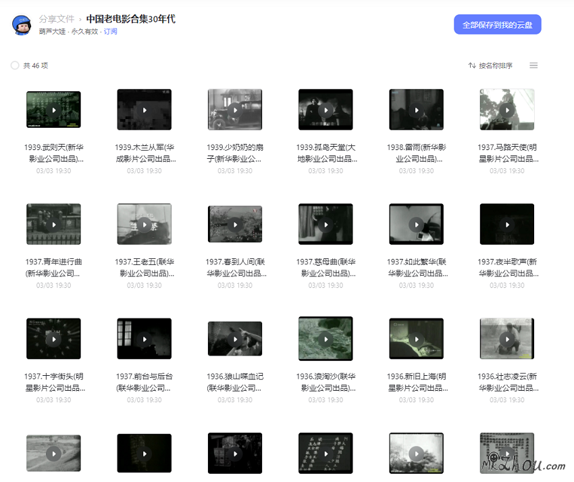Screen dimensions: 574x482
Task: Play the 1937.慈母曲 video
Action: [325, 224]
